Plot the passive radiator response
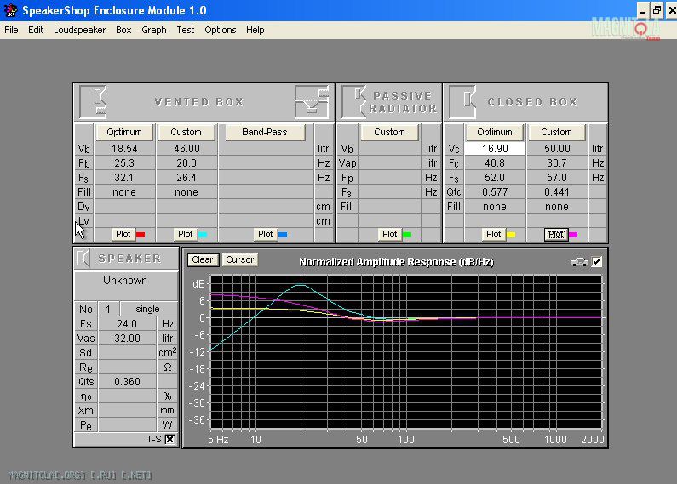The image size is (677, 484). (389, 234)
